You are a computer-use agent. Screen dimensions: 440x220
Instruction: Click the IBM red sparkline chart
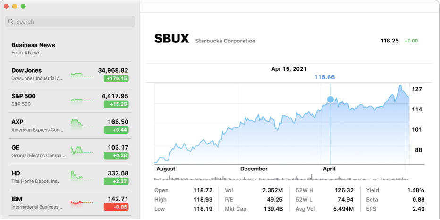(x=82, y=203)
